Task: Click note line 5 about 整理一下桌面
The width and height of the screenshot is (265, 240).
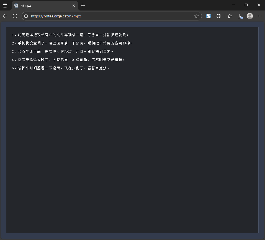Action: [61, 68]
